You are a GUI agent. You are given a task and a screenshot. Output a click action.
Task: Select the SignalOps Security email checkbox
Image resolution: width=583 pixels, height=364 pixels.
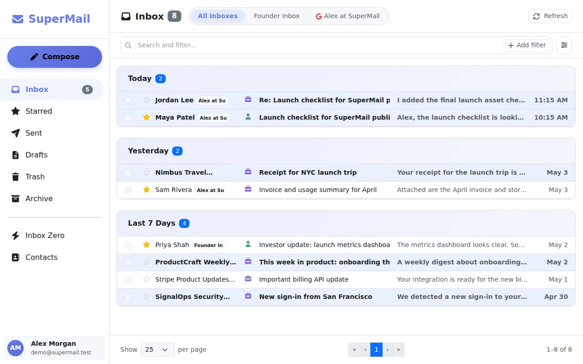128,297
